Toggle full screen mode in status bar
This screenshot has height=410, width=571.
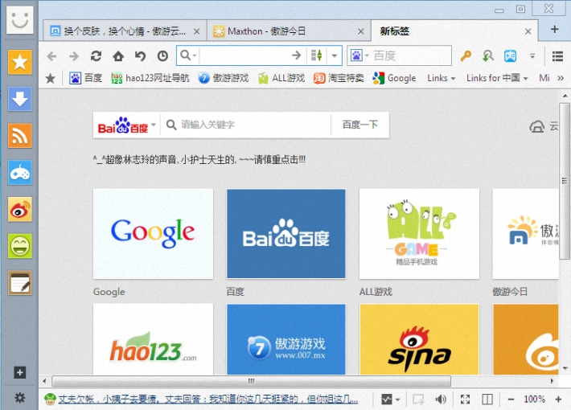point(465,400)
